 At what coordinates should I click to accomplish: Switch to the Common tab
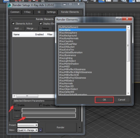[x=15, y=12]
